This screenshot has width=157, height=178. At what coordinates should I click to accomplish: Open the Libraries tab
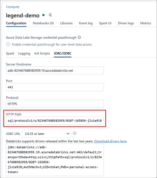(66, 23)
